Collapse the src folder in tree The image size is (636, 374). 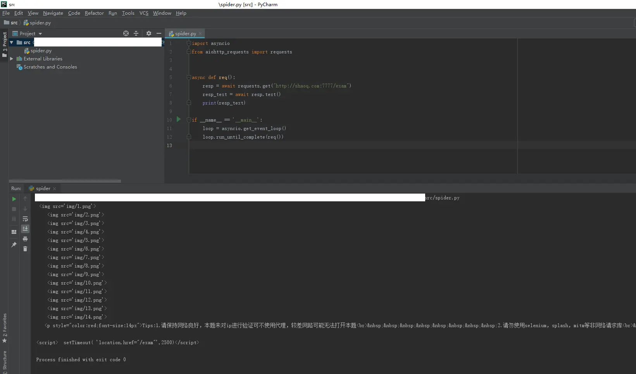[12, 42]
